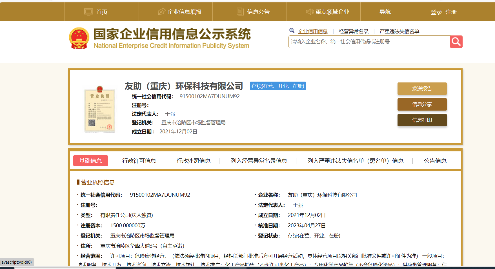Click the site title 国家企业信用信息公示系统
This screenshot has width=495, height=269.
[x=172, y=34]
